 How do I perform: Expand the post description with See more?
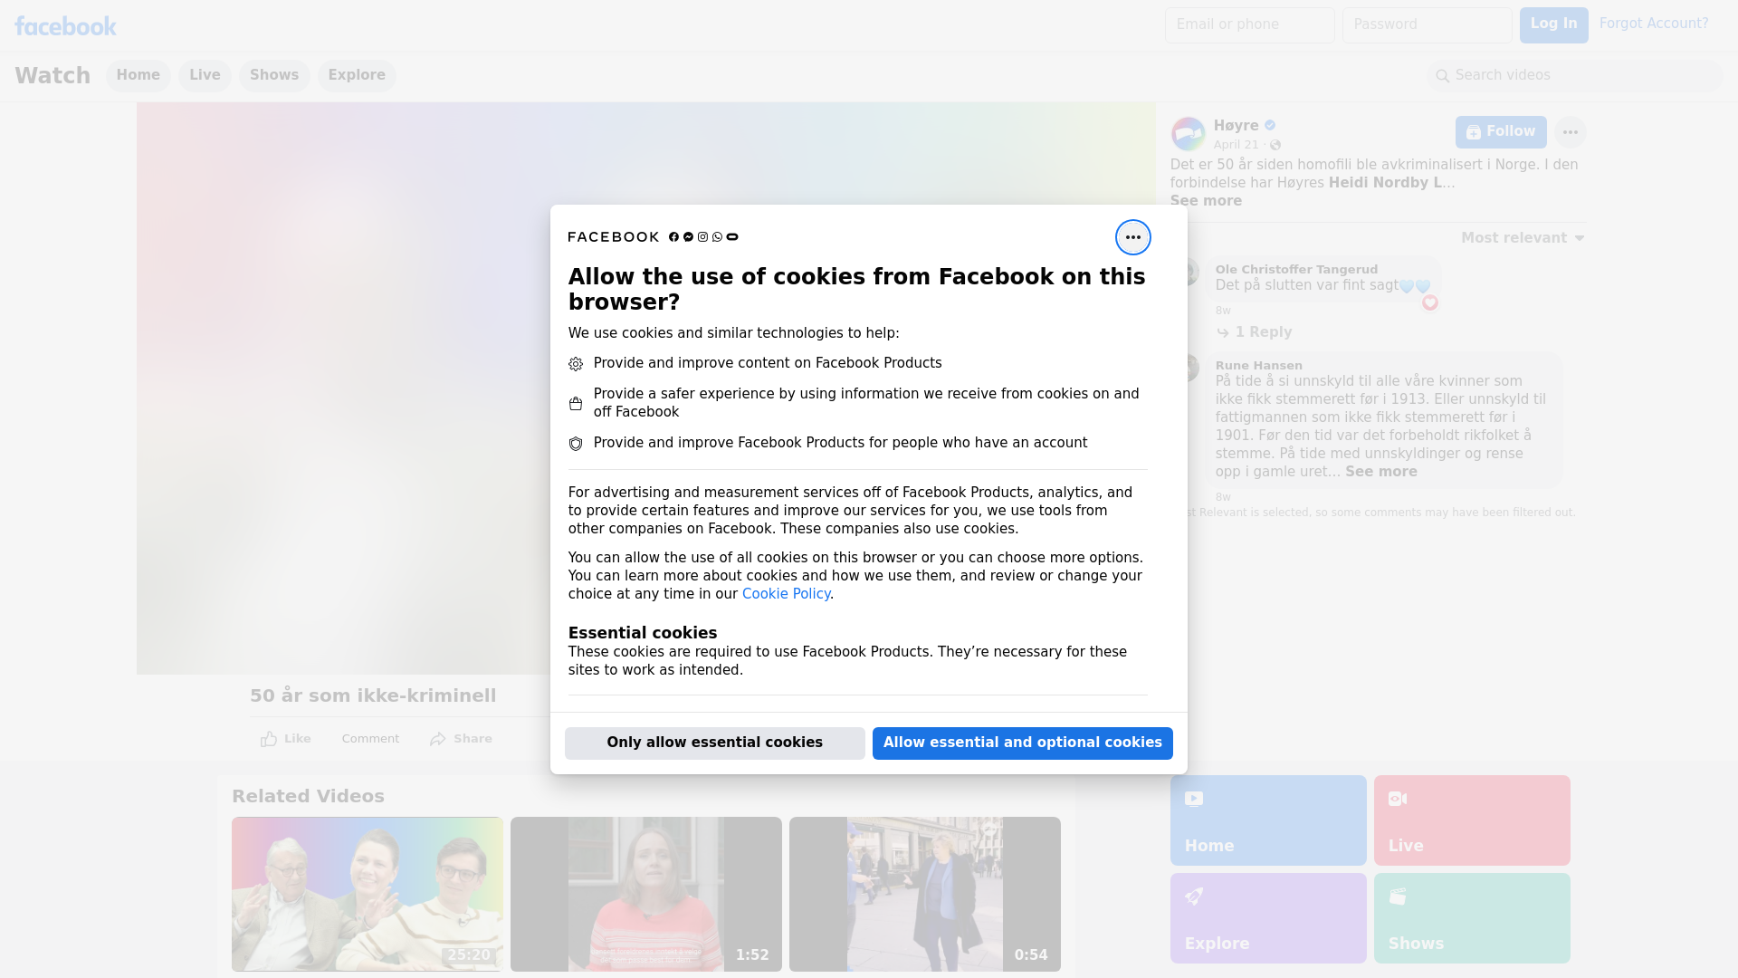click(x=1206, y=201)
